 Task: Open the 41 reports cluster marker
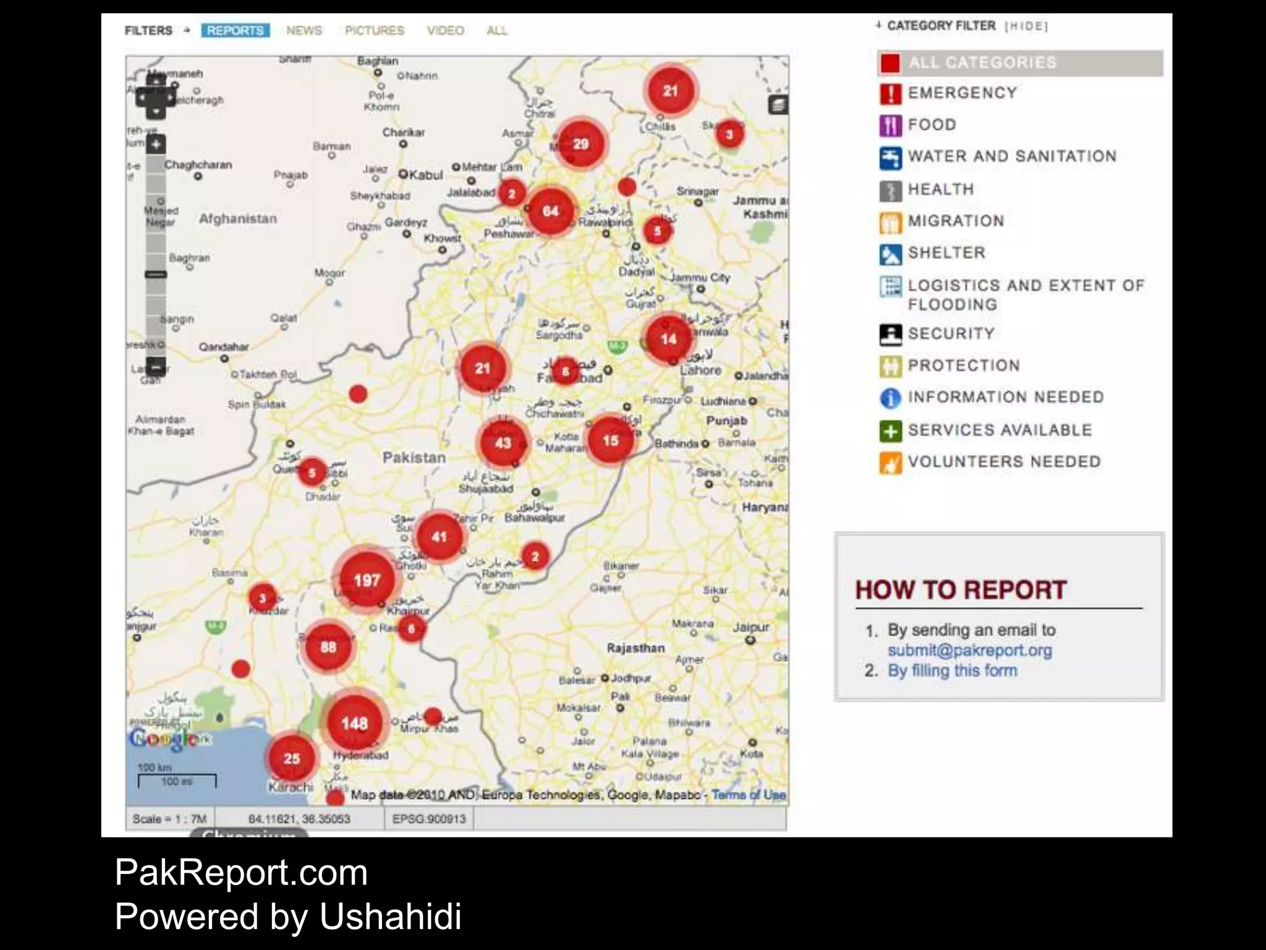tap(439, 537)
